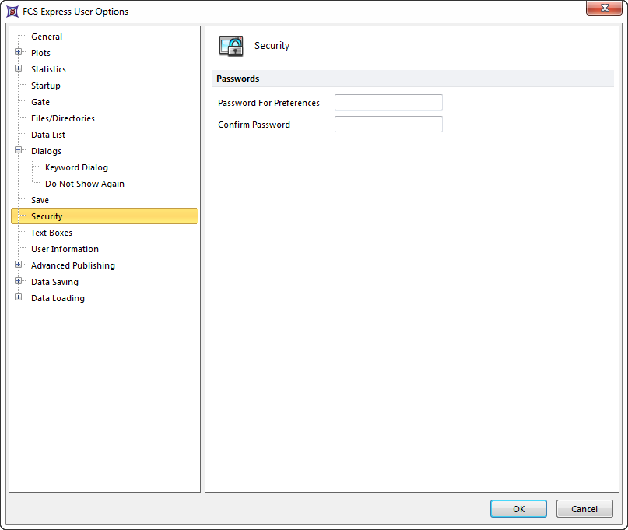Viewport: 628px width, 530px height.
Task: Click the Confirm Password field
Action: (388, 125)
